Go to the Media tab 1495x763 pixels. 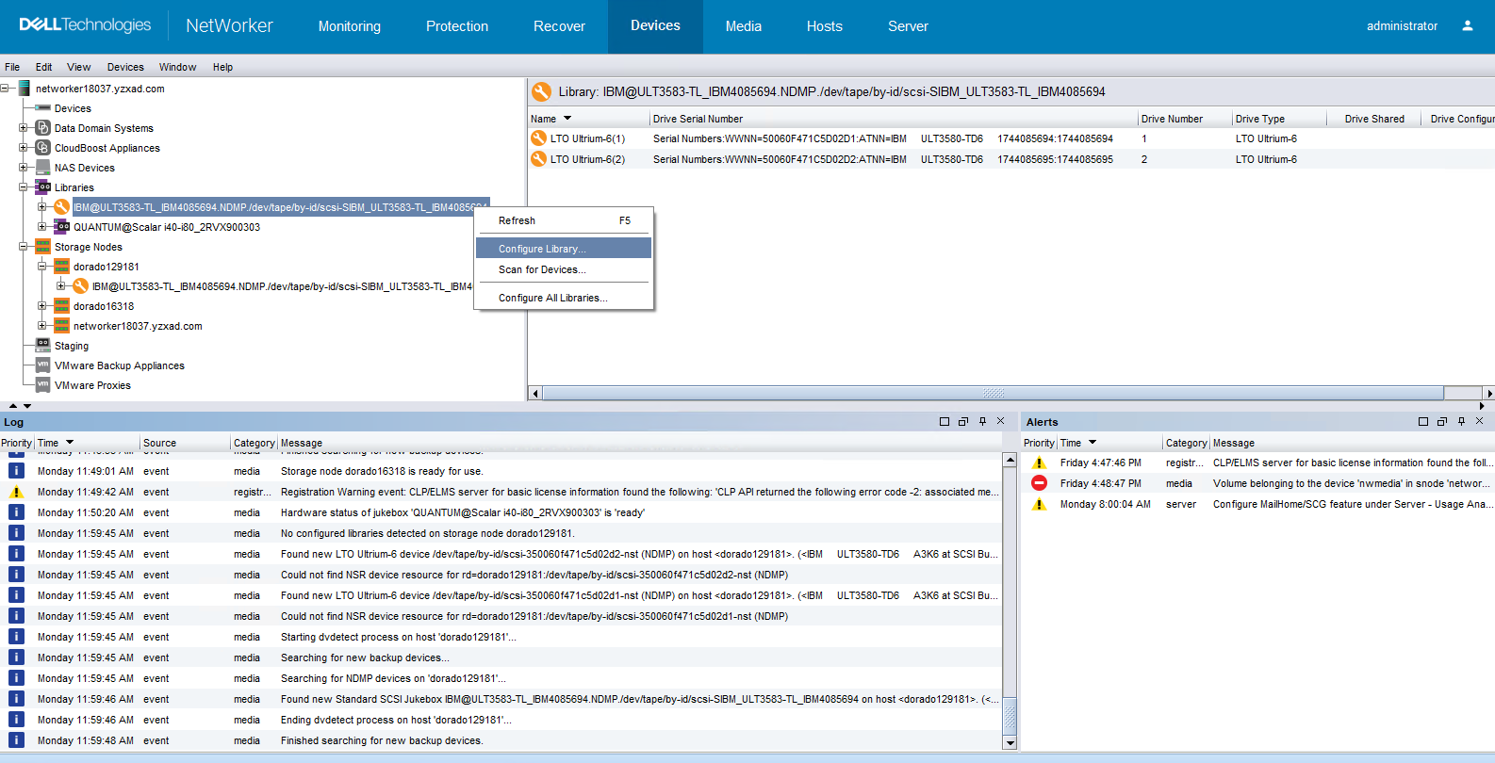744,26
